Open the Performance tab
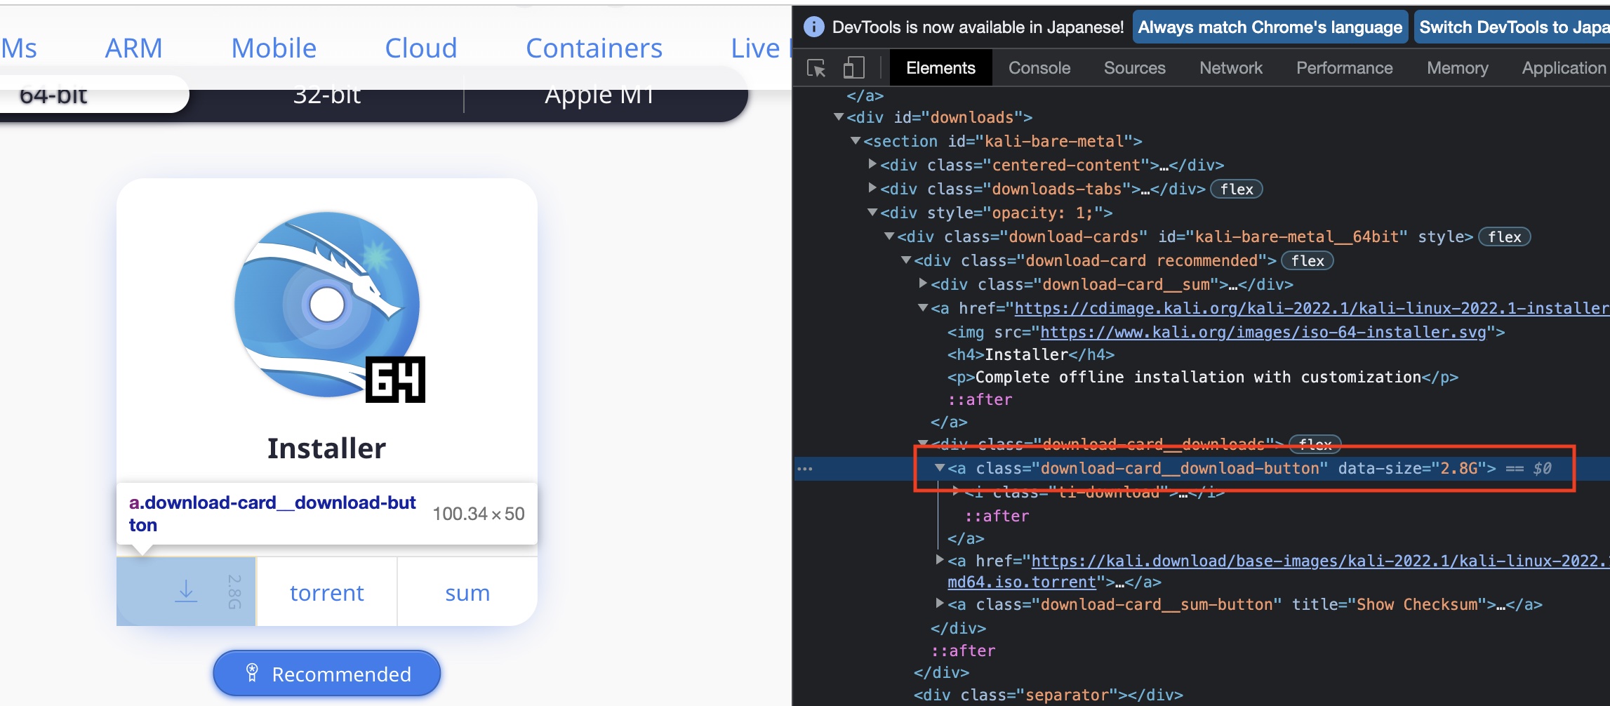This screenshot has height=706, width=1610. pos(1344,68)
